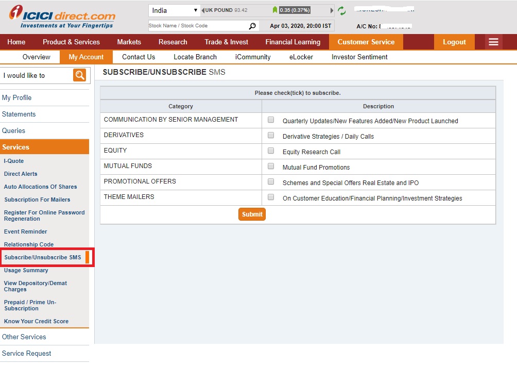This screenshot has height=365, width=517.
Task: Open Subscription For Mailers link
Action: (x=37, y=200)
